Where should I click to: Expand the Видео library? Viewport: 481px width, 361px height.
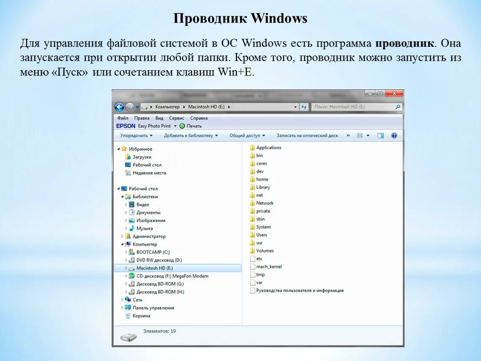click(x=126, y=204)
